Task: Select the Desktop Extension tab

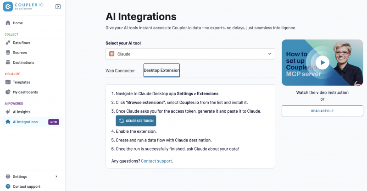Action: pos(161,71)
